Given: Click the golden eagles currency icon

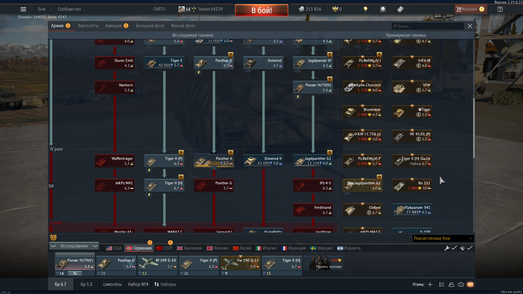Looking at the screenshot, I should pyautogui.click(x=335, y=9).
